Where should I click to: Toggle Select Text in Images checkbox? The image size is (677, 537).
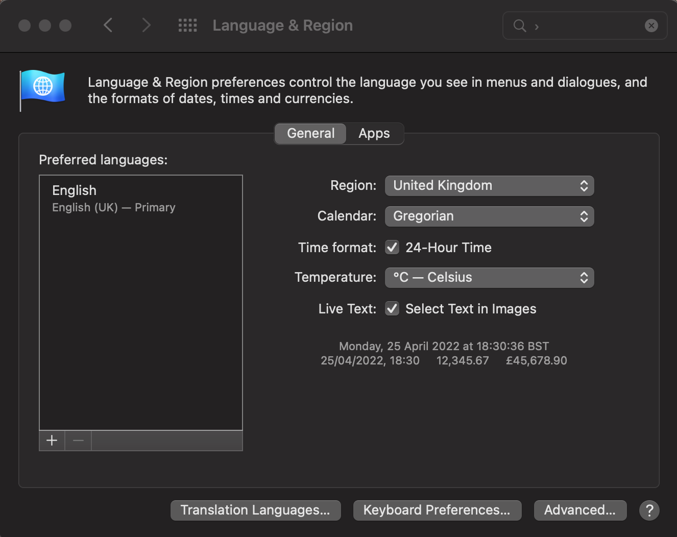click(x=392, y=309)
